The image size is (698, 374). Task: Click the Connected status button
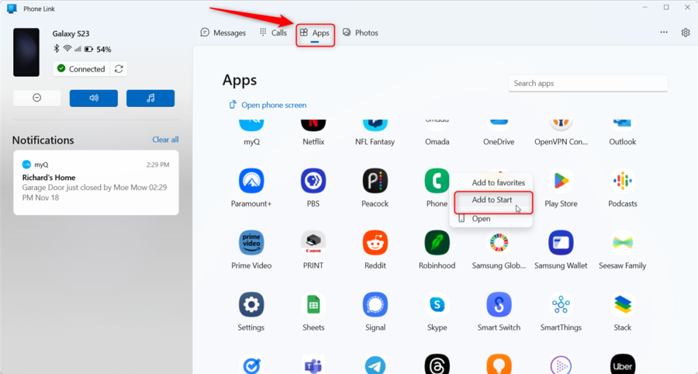(x=81, y=69)
